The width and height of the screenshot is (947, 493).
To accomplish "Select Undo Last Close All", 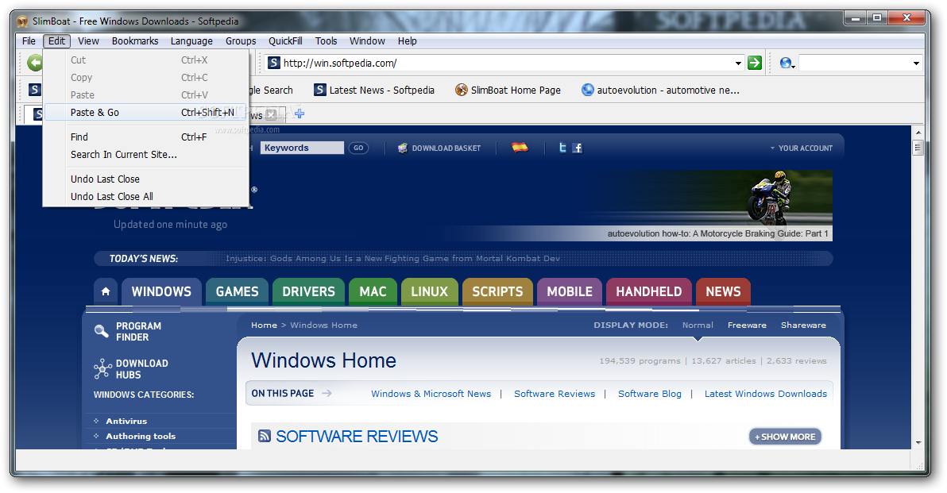I will pos(146,197).
